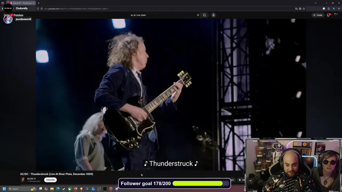Image resolution: width=342 pixels, height=192 pixels.
Task: Click the round white extension icon
Action: tap(324, 9)
